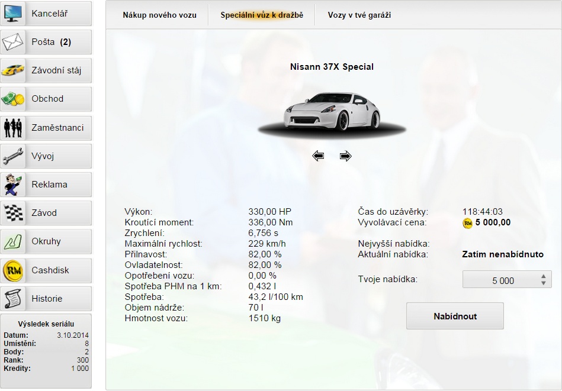Click the money icon for Obchod
This screenshot has width=562, height=391.
tap(13, 99)
